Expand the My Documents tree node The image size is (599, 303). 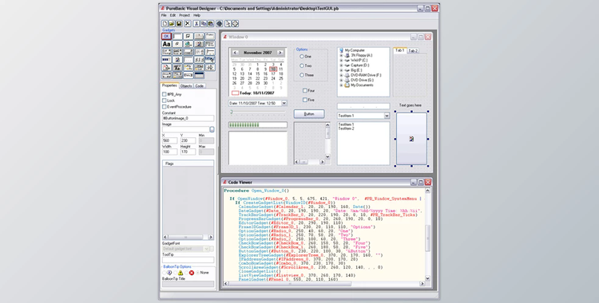coord(341,85)
